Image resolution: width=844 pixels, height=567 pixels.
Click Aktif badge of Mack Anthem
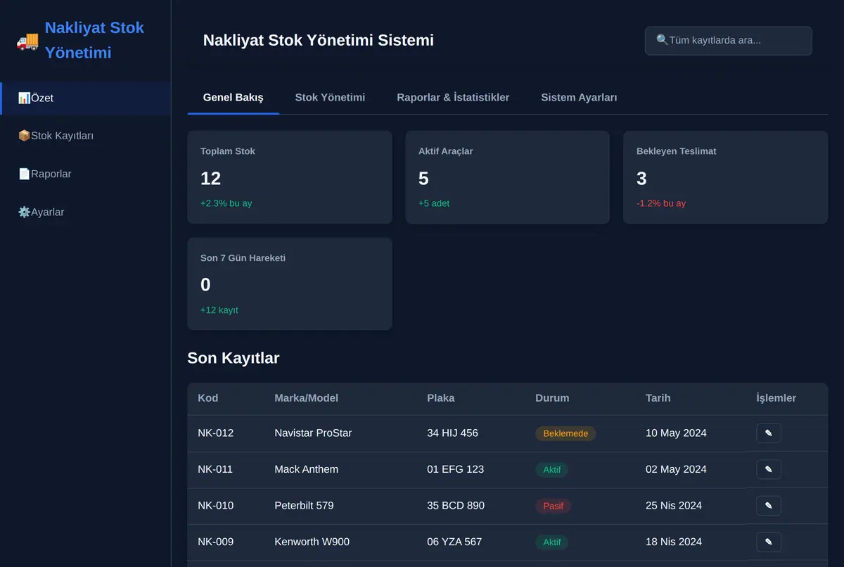point(552,469)
